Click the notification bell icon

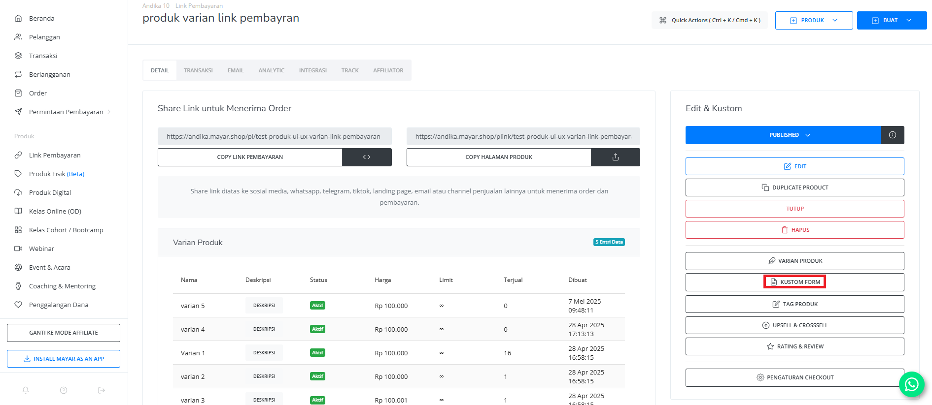(x=26, y=390)
